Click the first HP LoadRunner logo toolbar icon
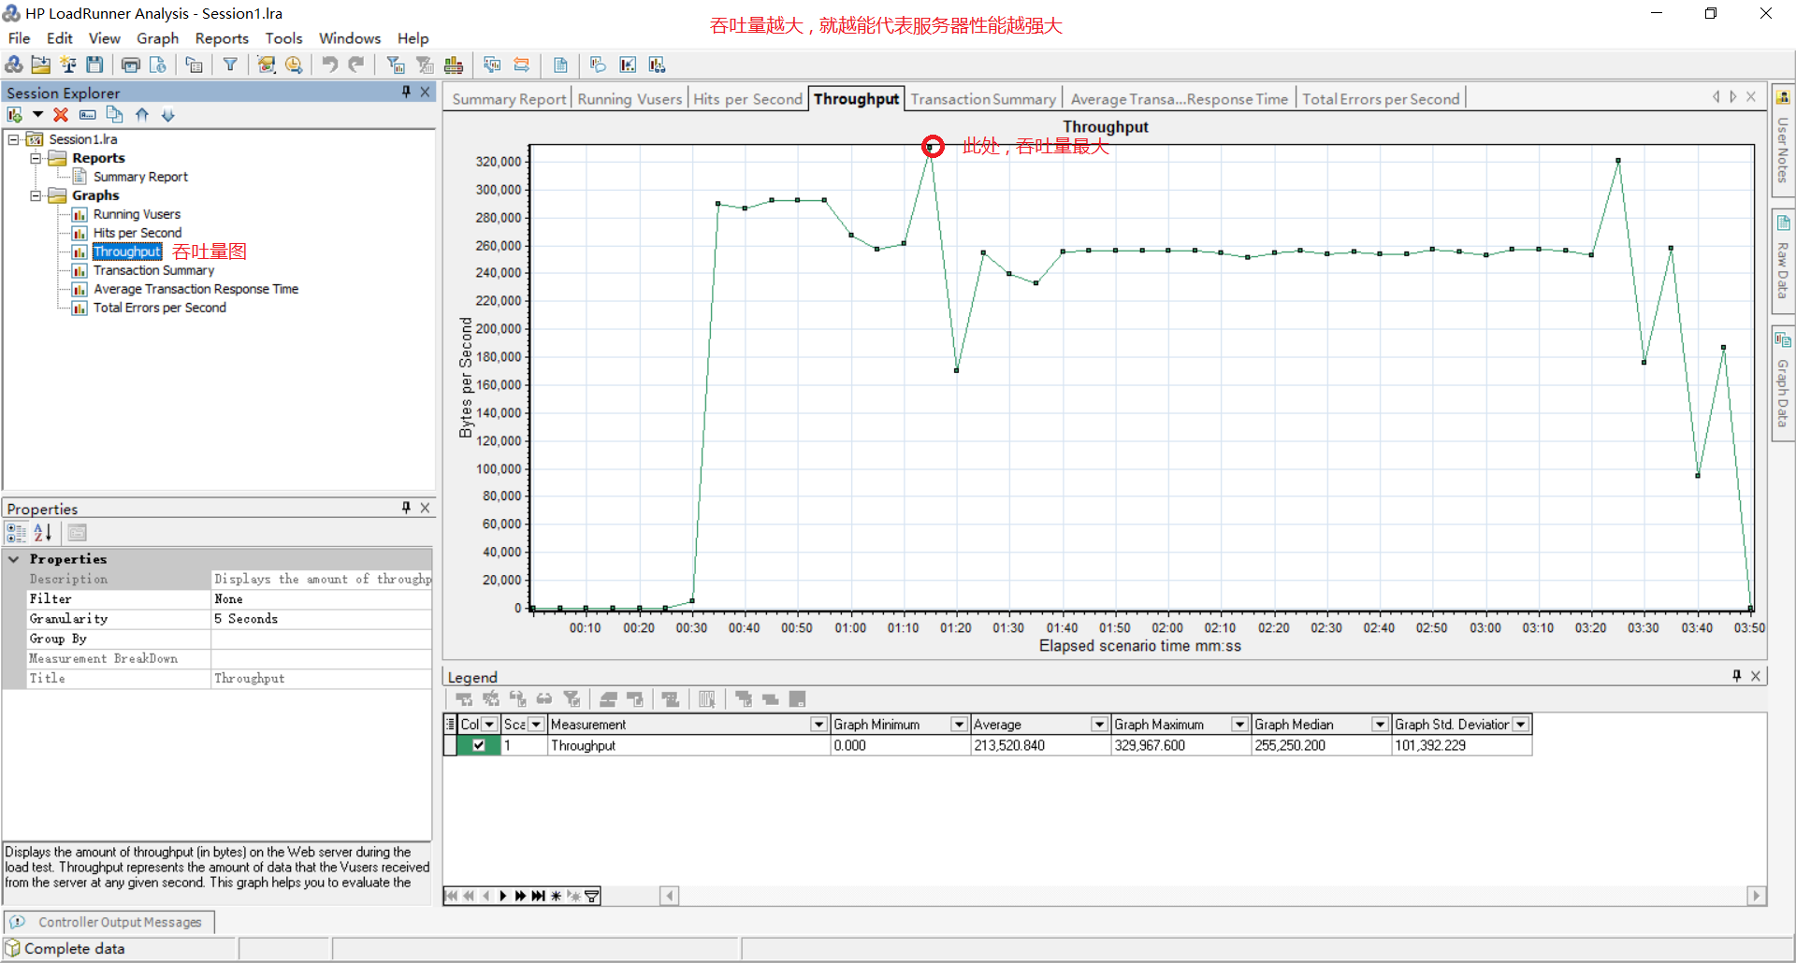This screenshot has width=1796, height=963. [x=14, y=65]
